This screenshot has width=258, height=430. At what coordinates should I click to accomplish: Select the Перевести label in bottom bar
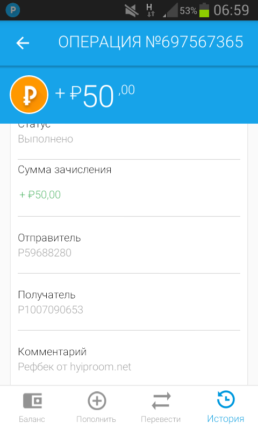tap(161, 419)
